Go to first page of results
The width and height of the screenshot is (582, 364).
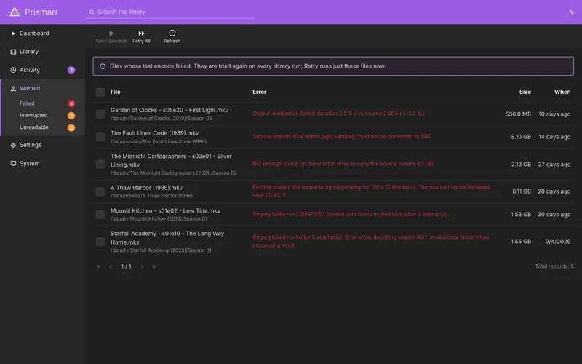(x=98, y=266)
